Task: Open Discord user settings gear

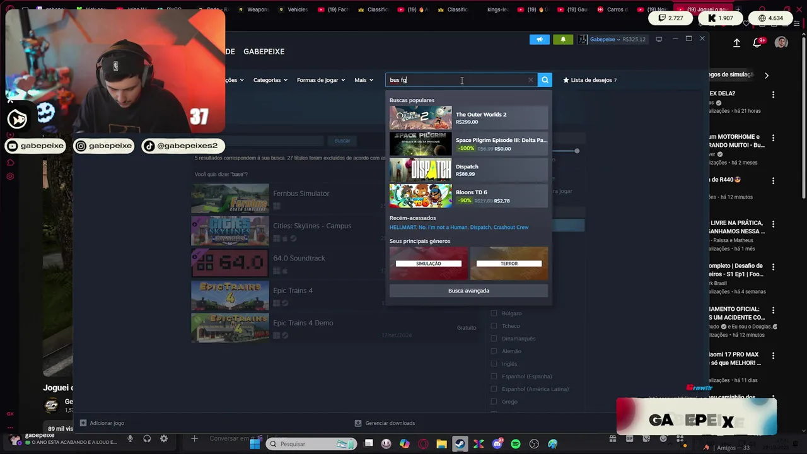Action: (164, 439)
